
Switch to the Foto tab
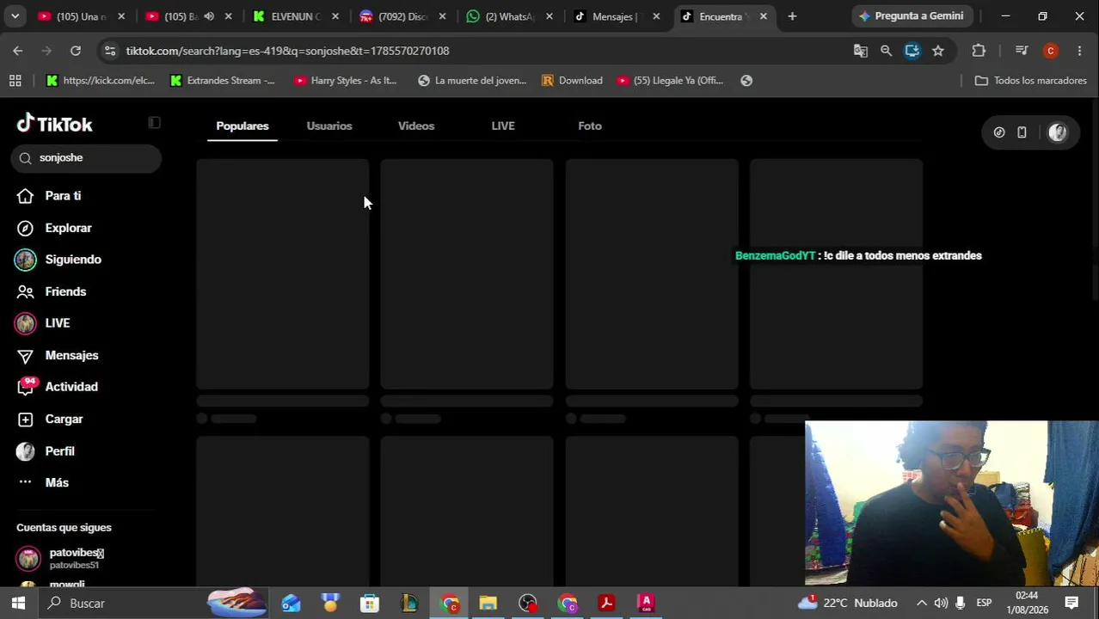[x=590, y=126]
